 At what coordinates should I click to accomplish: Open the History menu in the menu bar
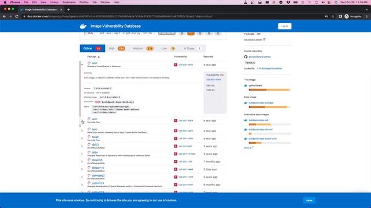54,2
